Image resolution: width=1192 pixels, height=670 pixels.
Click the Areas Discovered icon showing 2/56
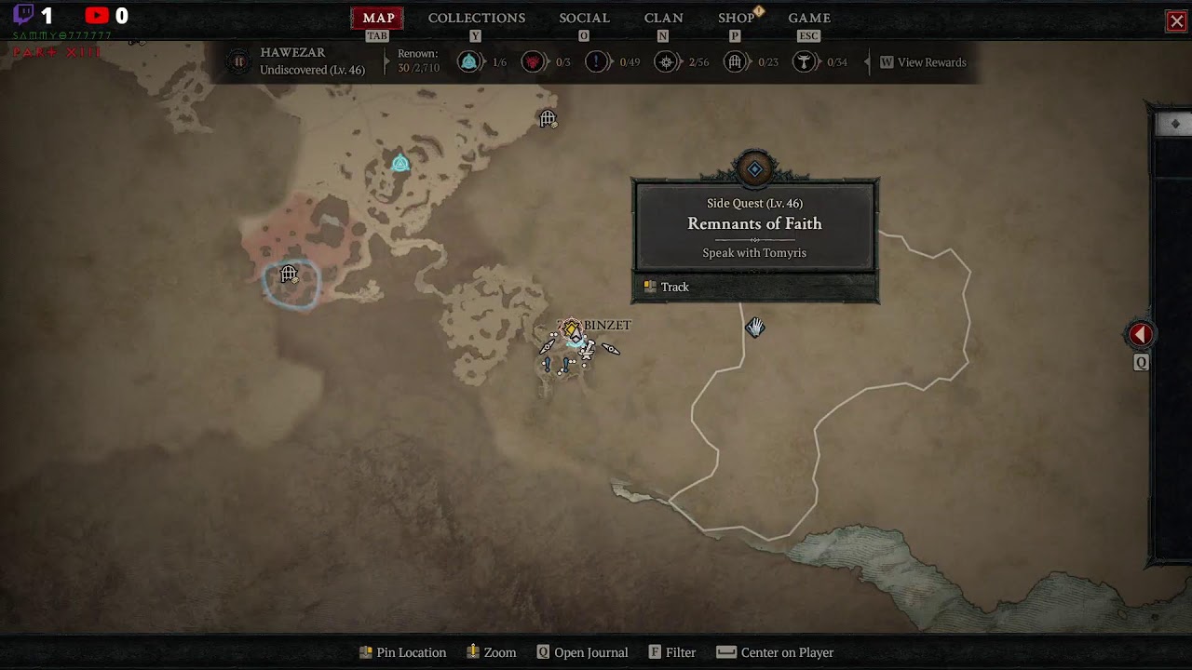(x=666, y=62)
